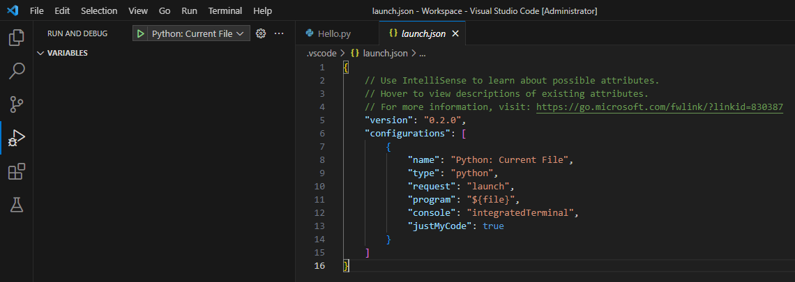Click the comment on line 2
This screenshot has height=282, width=795.
click(512, 81)
